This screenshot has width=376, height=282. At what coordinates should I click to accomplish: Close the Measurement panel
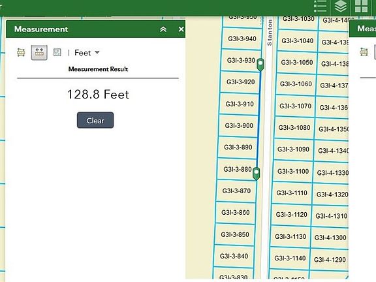coord(181,29)
